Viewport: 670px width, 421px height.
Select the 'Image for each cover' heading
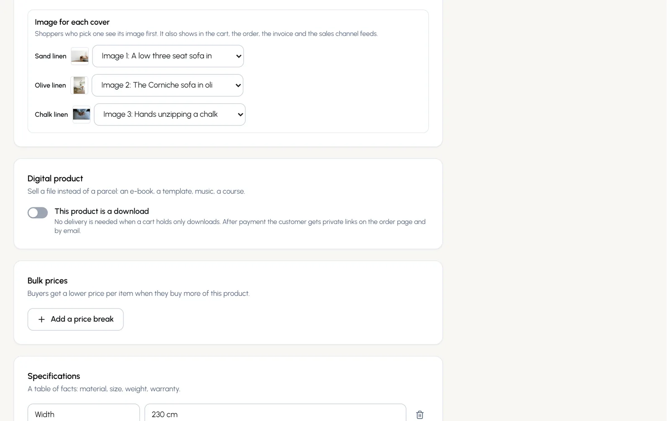72,22
